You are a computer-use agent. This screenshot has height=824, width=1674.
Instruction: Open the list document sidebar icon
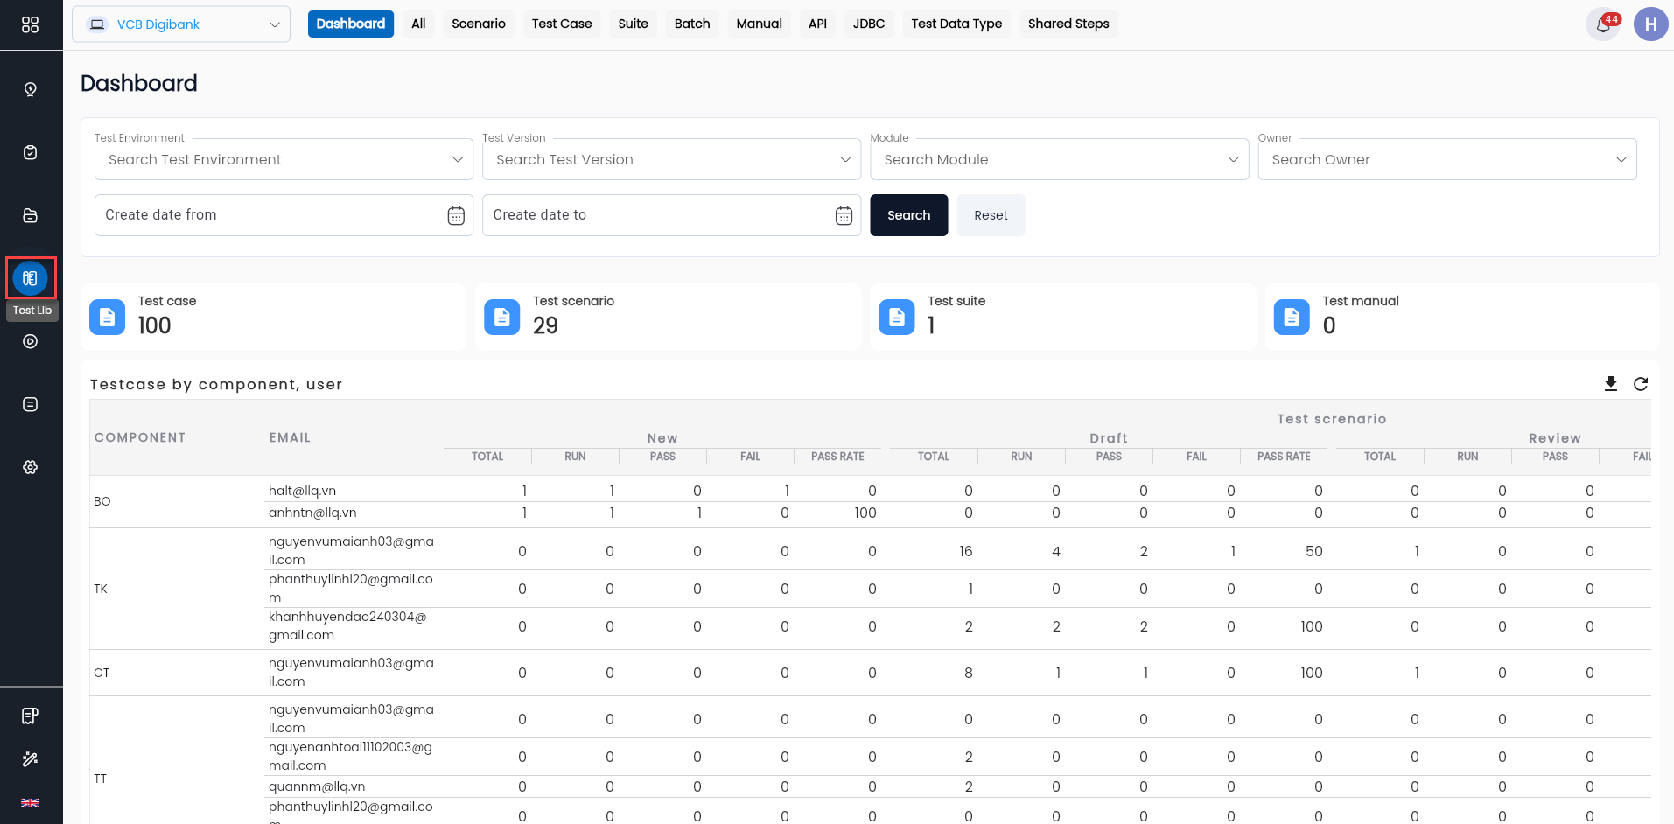[31, 404]
